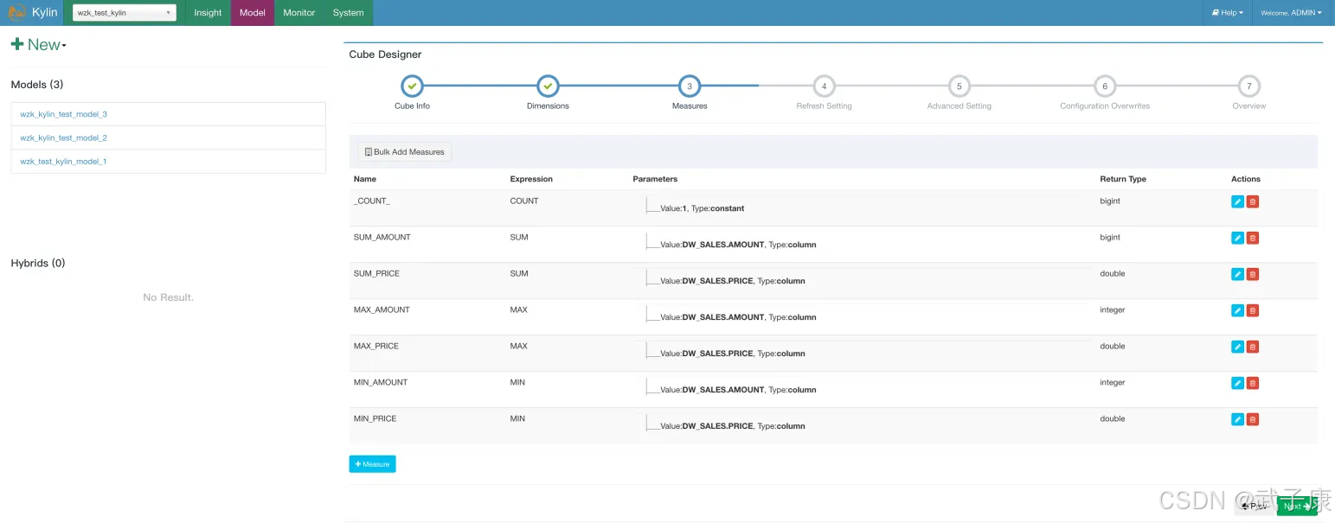Go to the System tab

click(348, 13)
